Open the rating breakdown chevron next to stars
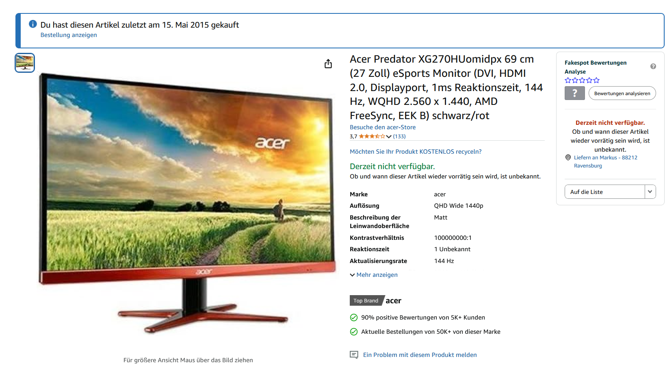This screenshot has width=665, height=374. tap(389, 137)
